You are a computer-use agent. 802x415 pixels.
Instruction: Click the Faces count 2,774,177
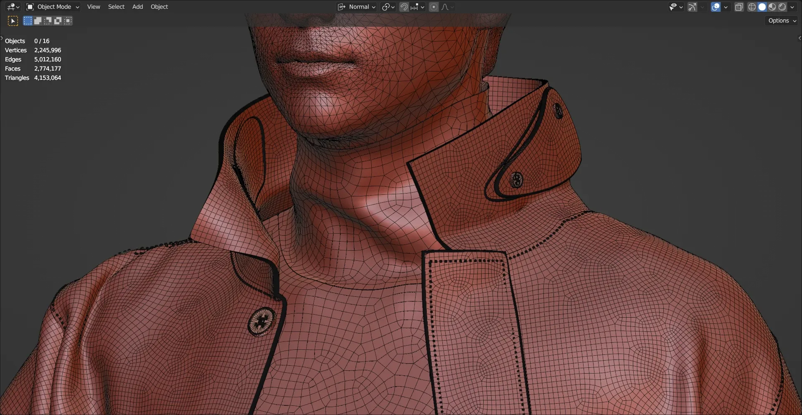[48, 69]
